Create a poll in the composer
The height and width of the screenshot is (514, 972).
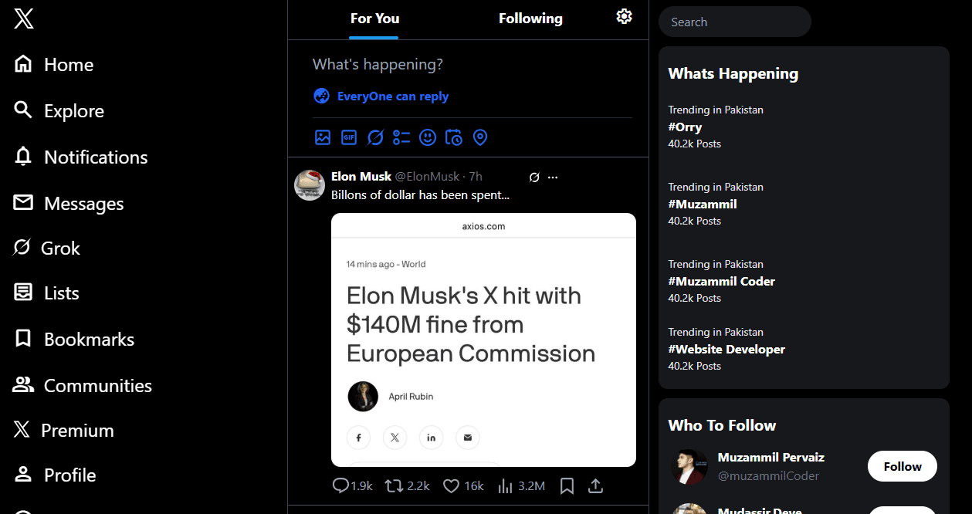click(401, 137)
